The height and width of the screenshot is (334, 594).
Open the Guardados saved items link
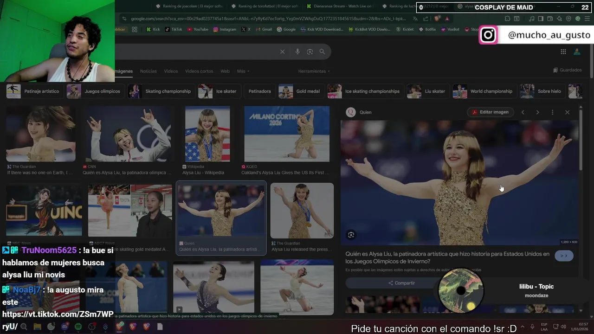pyautogui.click(x=567, y=70)
